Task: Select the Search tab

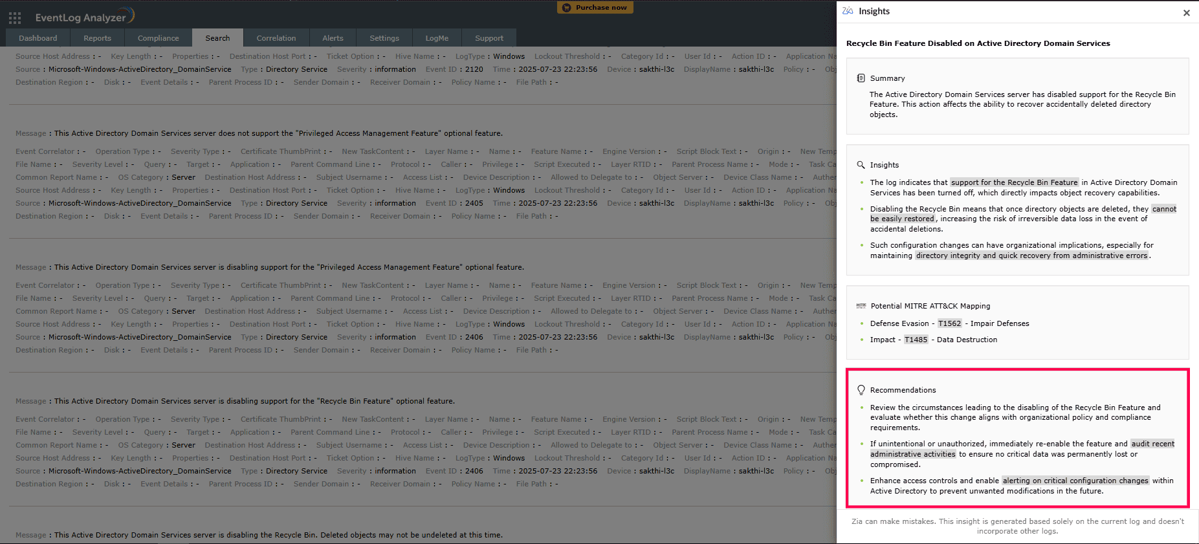Action: (x=217, y=38)
